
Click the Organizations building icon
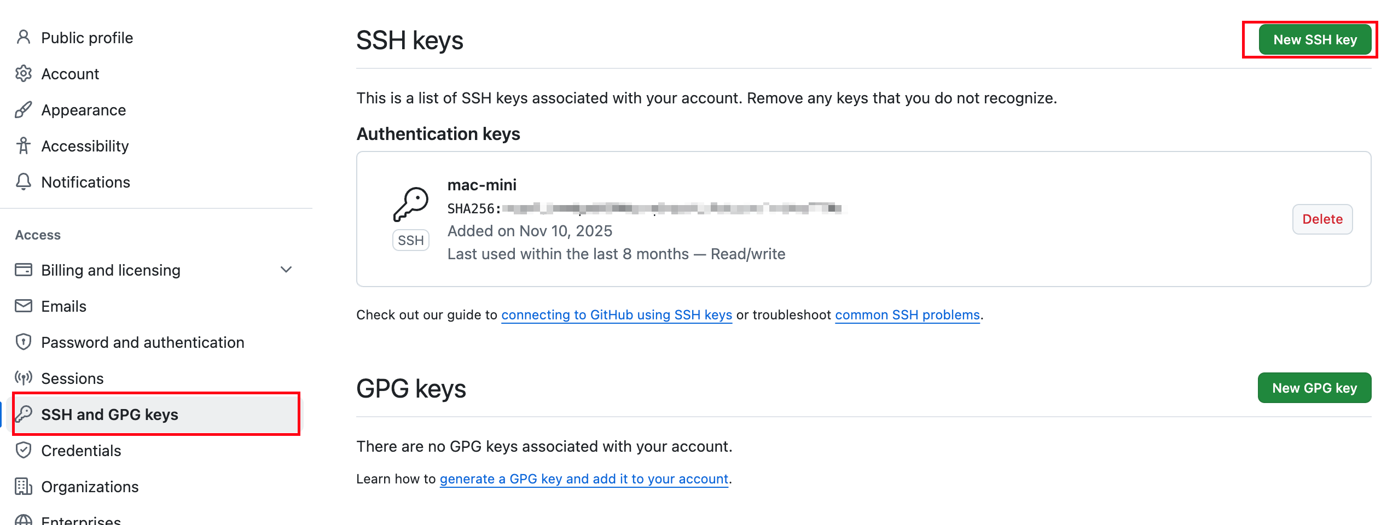point(24,486)
